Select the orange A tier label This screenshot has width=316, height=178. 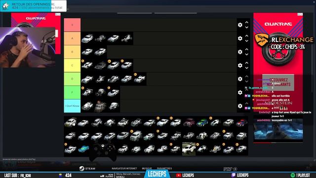coord(72,39)
